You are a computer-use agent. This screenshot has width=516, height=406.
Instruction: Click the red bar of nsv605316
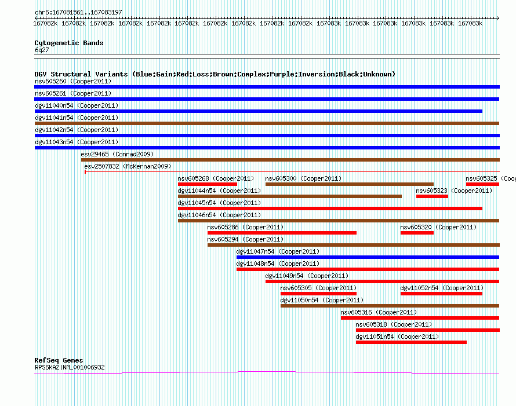click(420, 318)
